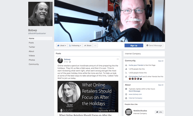Click the first friend avatar under Christopher Carfi
This screenshot has width=193, height=116.
tap(130, 79)
